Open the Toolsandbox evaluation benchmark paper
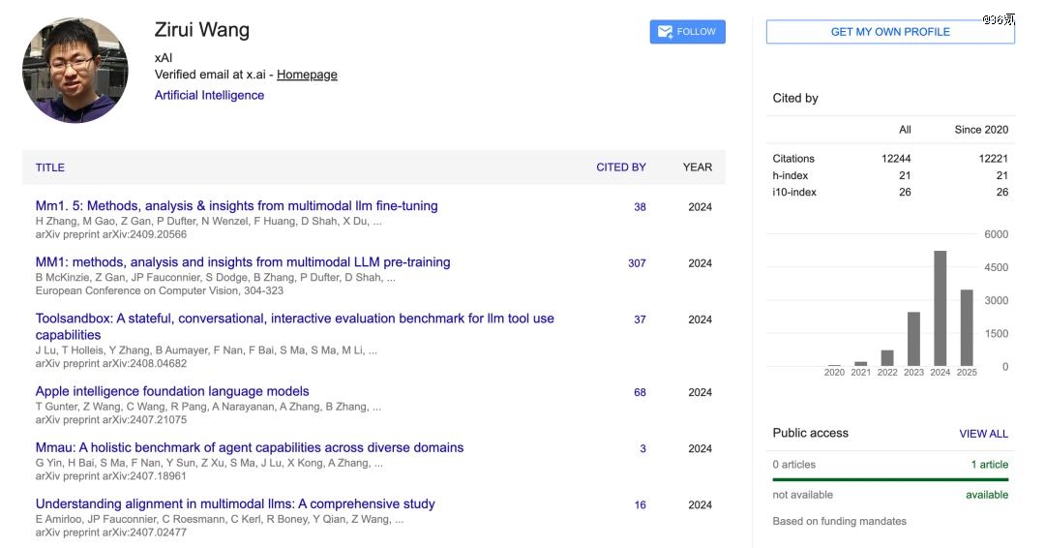Viewport: 1045px width, 548px height. pos(294,326)
